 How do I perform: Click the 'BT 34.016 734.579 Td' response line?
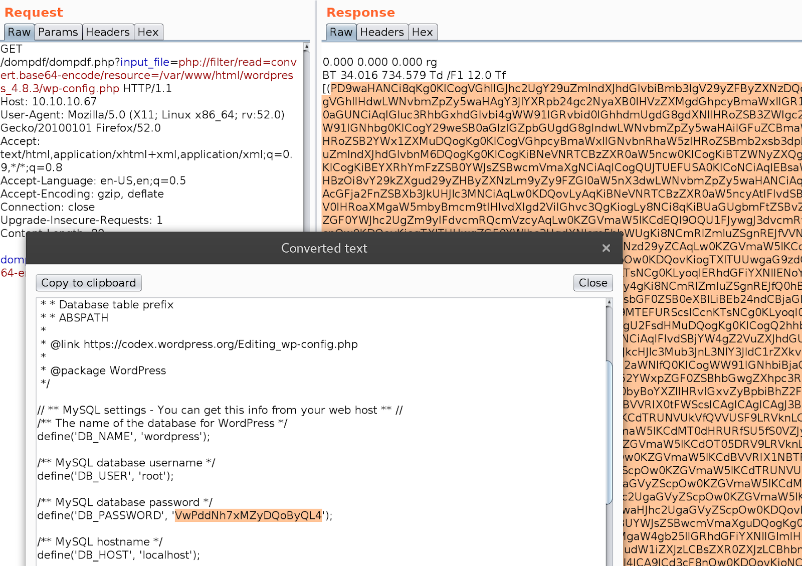(414, 75)
